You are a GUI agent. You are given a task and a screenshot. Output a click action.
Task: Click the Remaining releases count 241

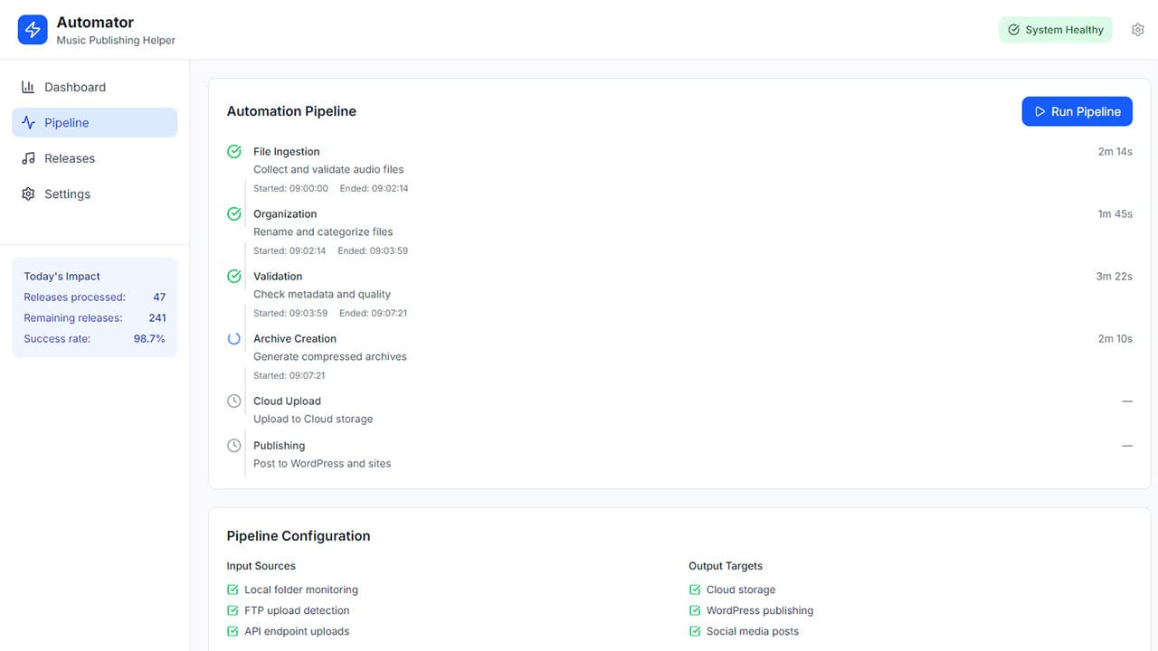tap(157, 318)
